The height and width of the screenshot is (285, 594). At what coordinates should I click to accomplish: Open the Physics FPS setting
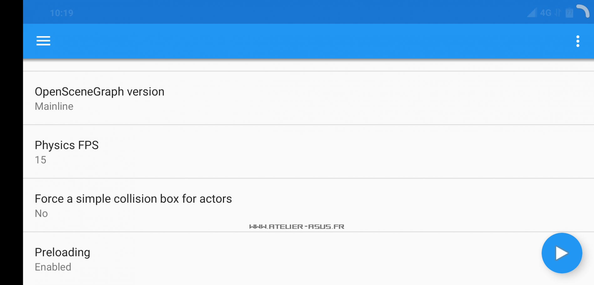click(67, 145)
